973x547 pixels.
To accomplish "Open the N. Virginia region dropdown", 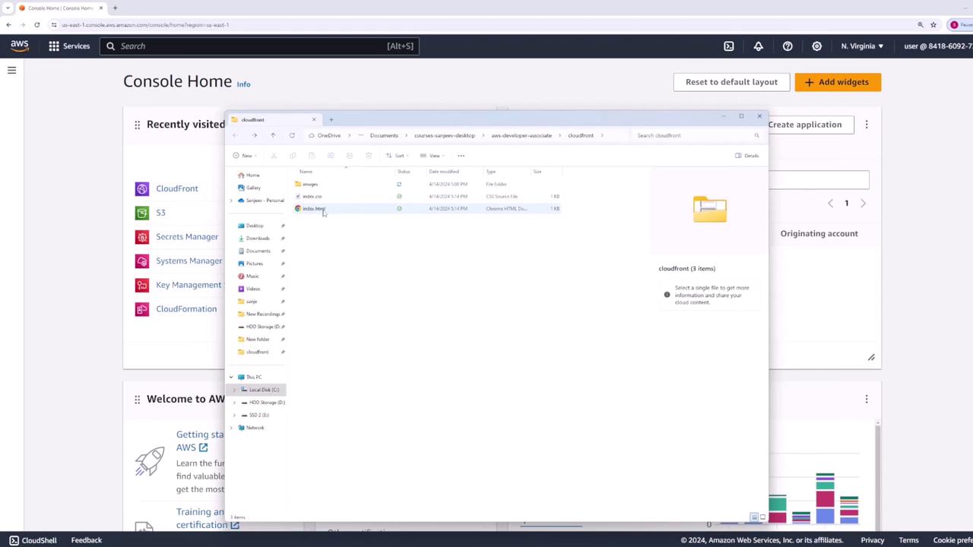I will [862, 46].
